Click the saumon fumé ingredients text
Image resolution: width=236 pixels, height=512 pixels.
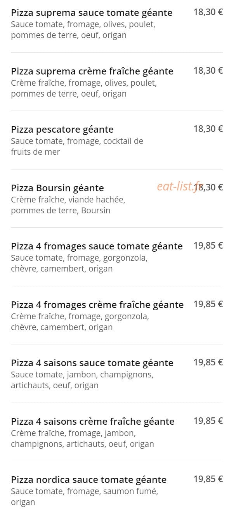pos(84,497)
